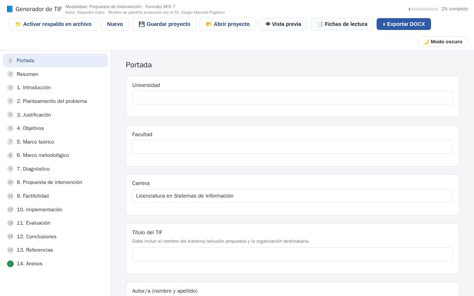
Task: Click the completion progress bar
Action: (424, 9)
